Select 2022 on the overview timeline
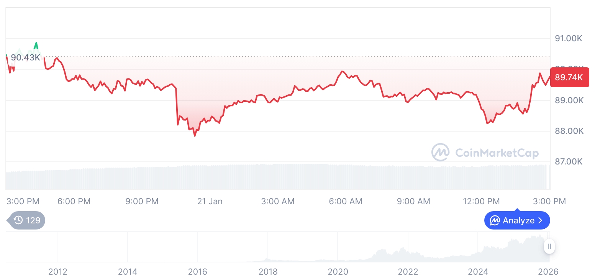This screenshot has width=600, height=280. (x=408, y=272)
